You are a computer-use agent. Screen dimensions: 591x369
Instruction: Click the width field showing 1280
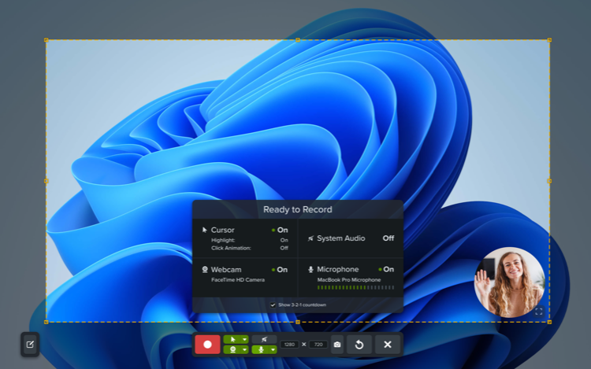pos(290,345)
